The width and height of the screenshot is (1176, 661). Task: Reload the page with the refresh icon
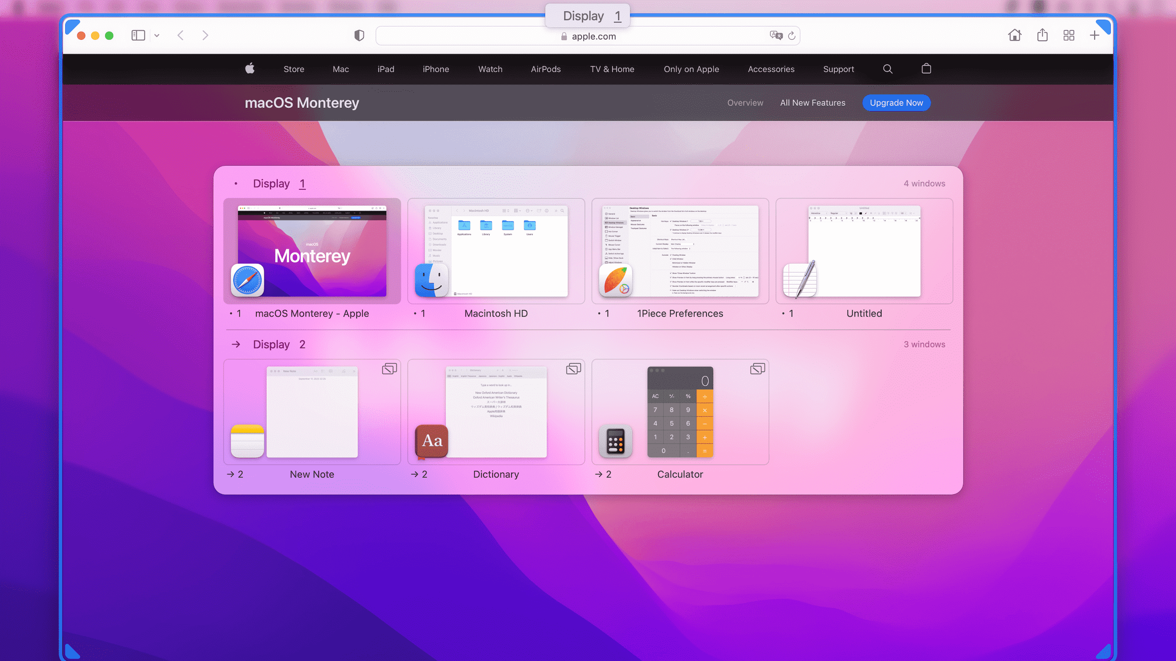click(x=792, y=35)
